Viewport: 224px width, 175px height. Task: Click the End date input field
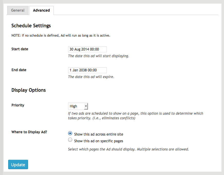click(87, 70)
